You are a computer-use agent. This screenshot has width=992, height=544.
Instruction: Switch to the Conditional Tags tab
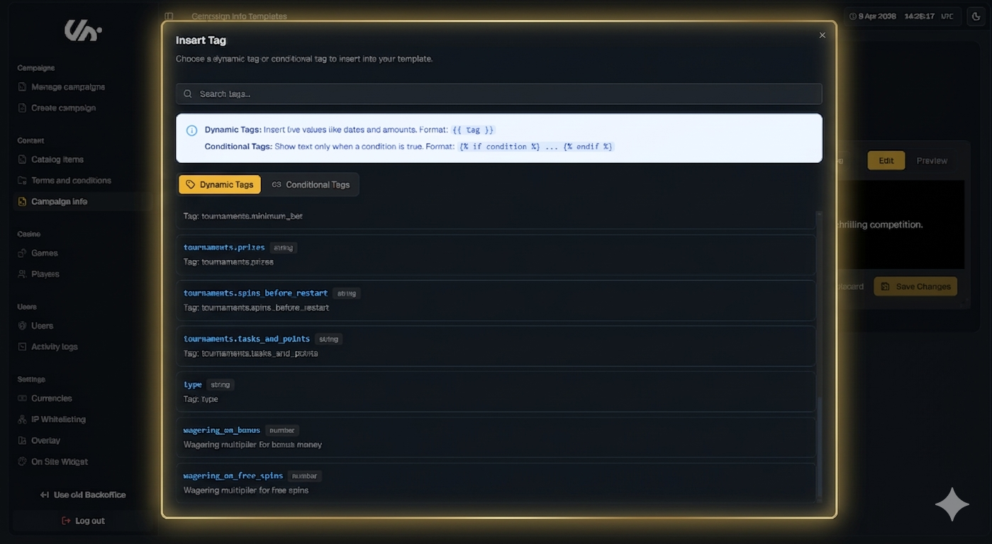click(x=311, y=185)
